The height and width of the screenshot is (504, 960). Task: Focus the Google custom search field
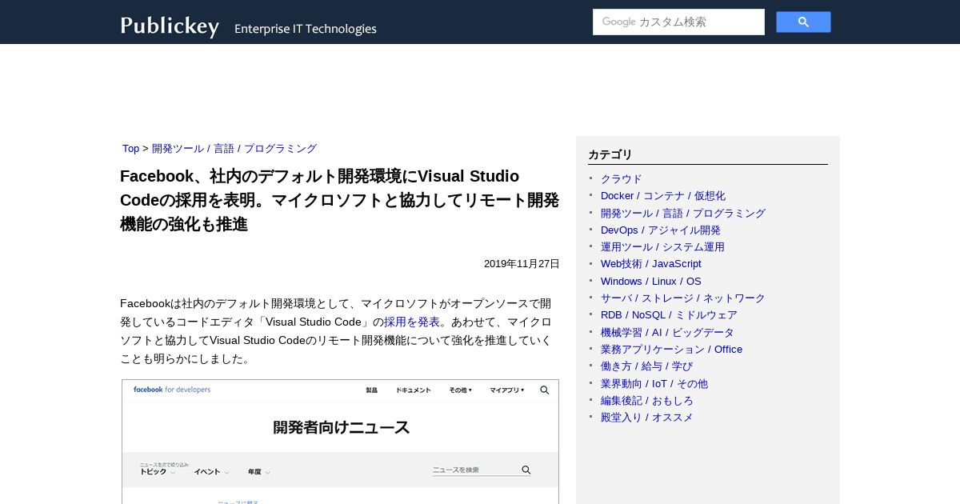[x=678, y=22]
